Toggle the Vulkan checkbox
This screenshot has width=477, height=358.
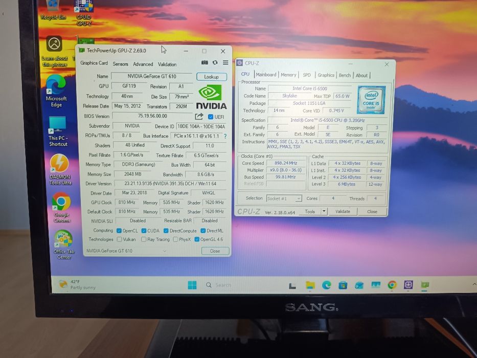[120, 239]
